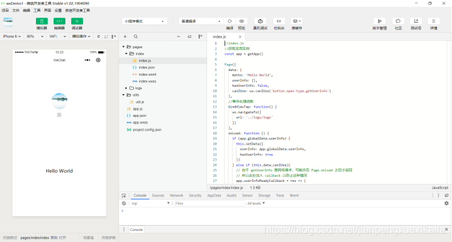Click the project avatar thumbnail in the toolbar
The width and height of the screenshot is (452, 242).
point(8,22)
